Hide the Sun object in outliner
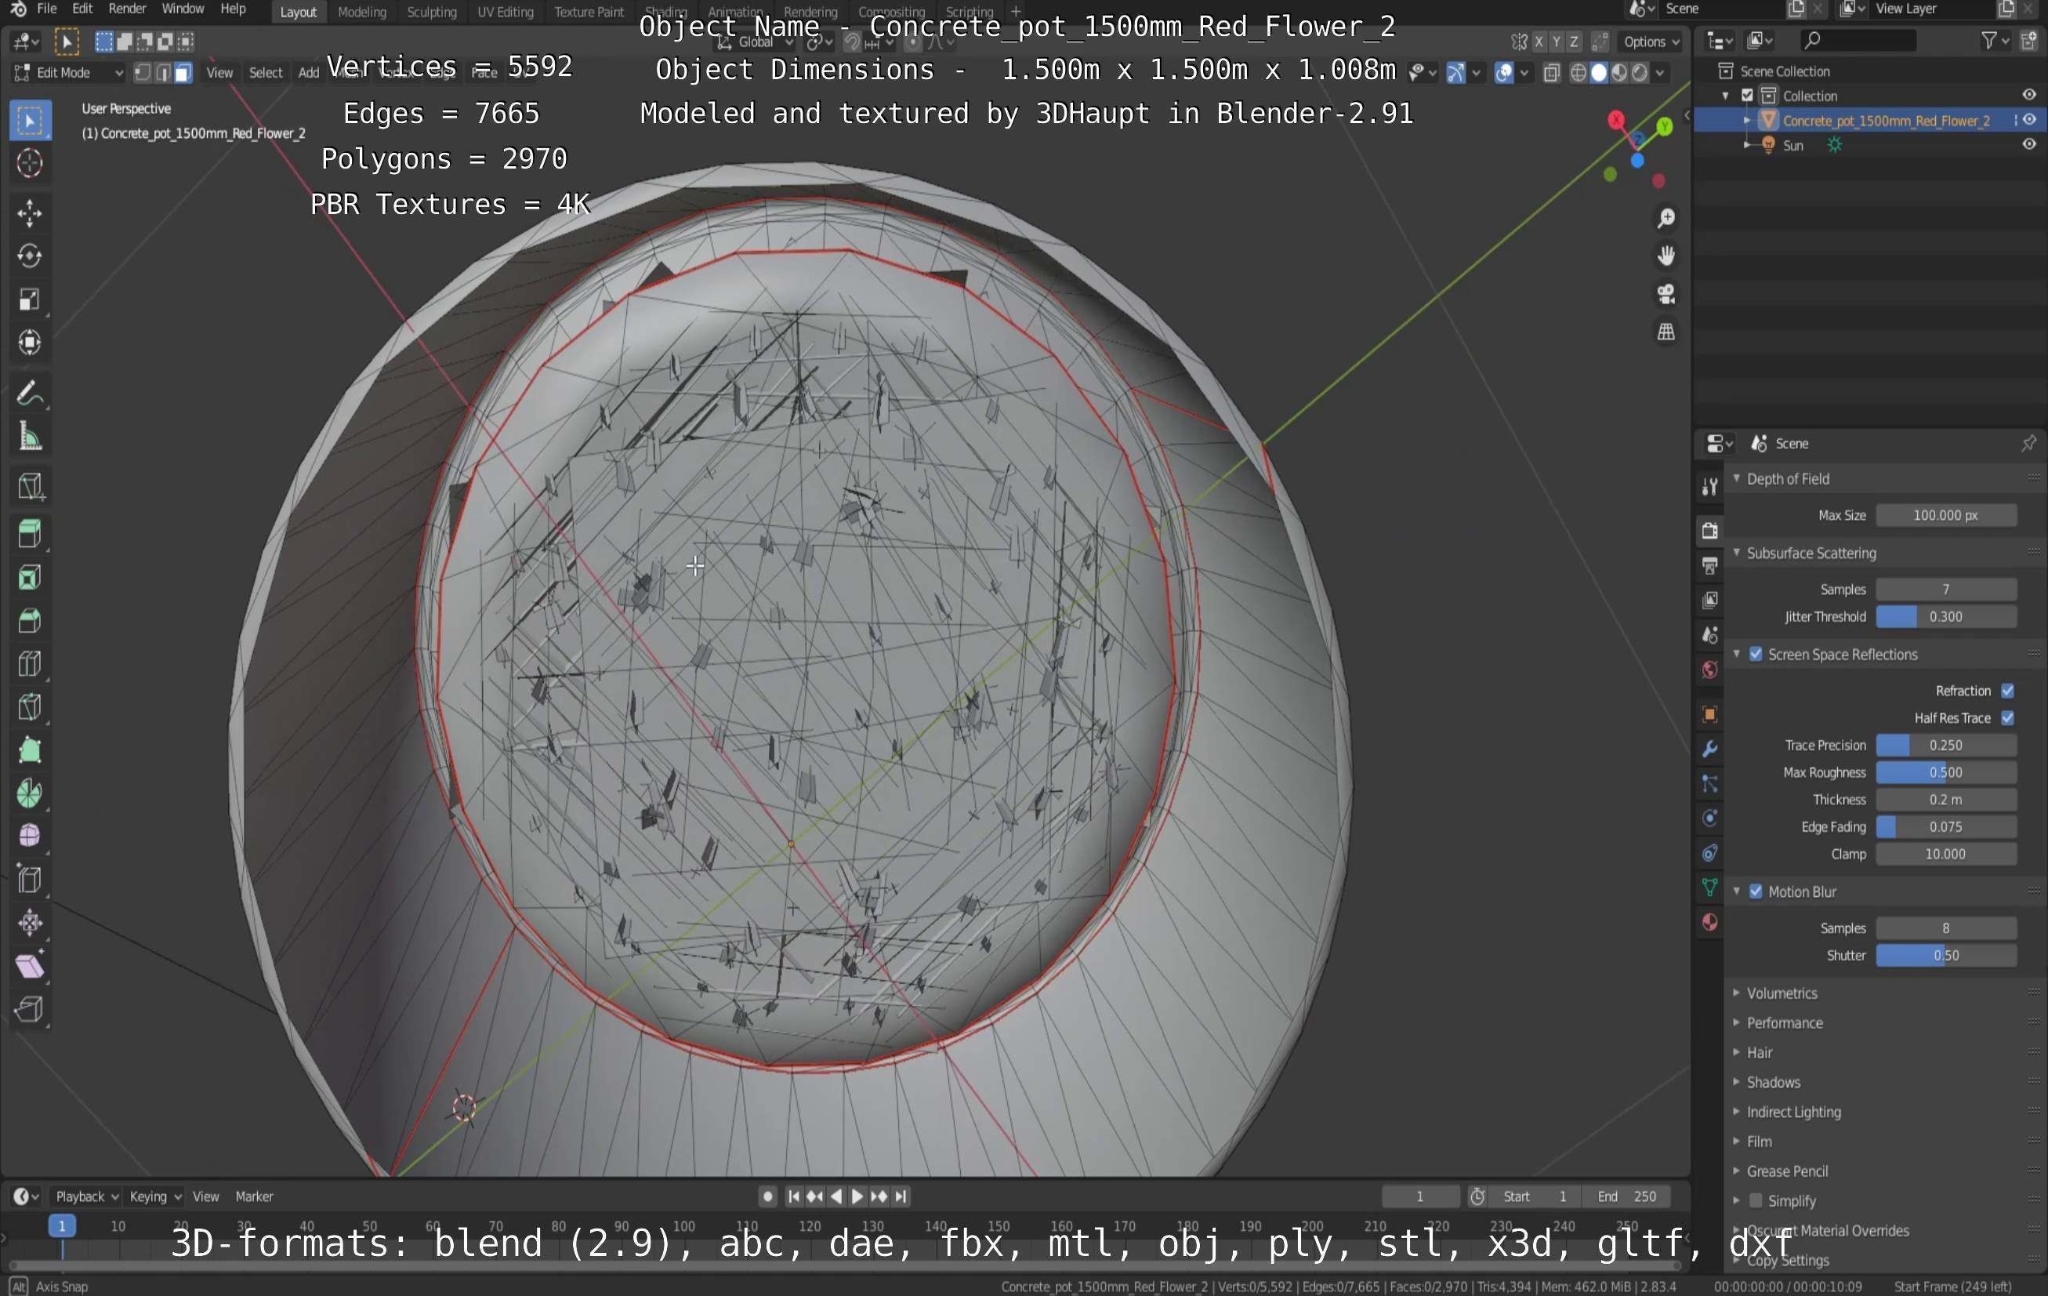Screen dimensions: 2048x1296 pos(2028,145)
